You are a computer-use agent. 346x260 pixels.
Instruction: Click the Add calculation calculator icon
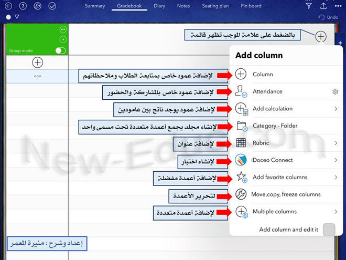coord(241,109)
